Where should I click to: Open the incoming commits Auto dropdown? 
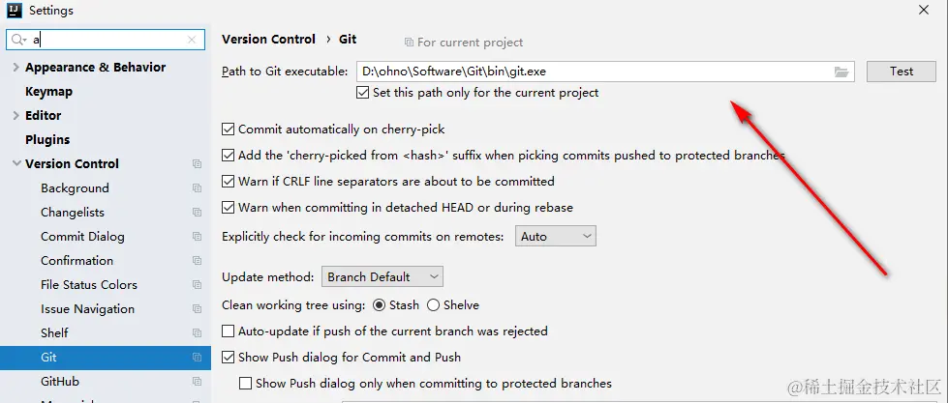coord(555,236)
